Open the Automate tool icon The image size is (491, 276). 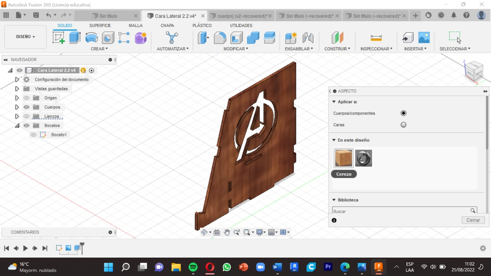click(172, 38)
